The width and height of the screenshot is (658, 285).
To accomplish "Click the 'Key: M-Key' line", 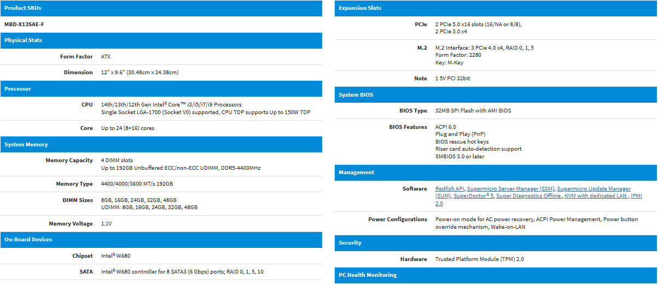I will click(450, 63).
